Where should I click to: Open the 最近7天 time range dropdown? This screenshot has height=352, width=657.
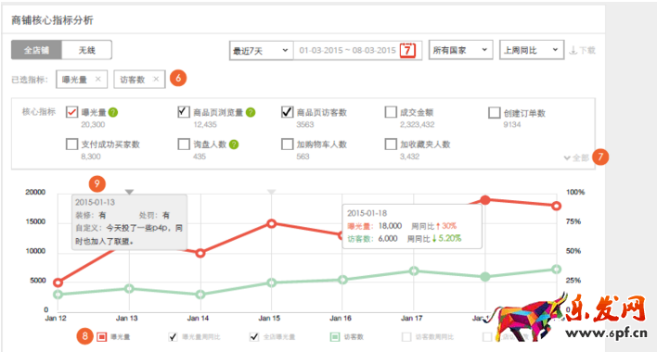pyautogui.click(x=261, y=51)
